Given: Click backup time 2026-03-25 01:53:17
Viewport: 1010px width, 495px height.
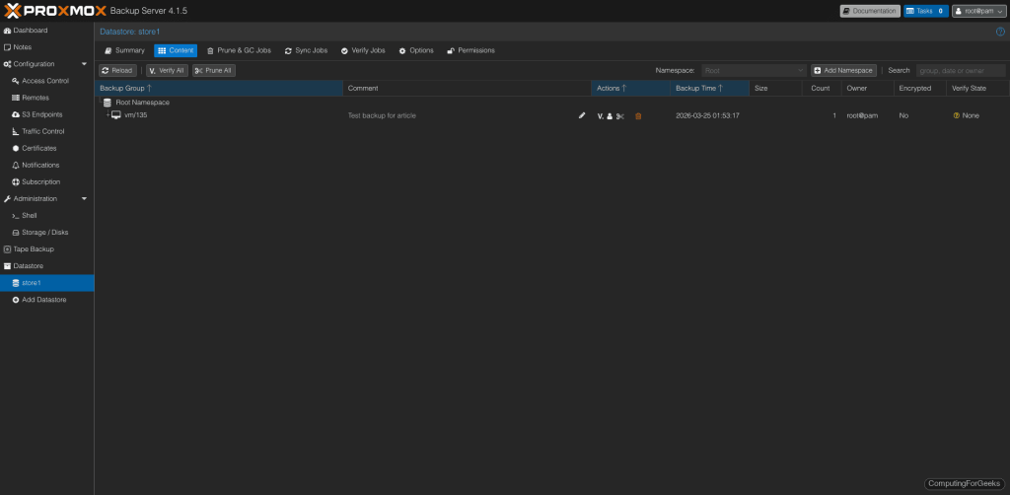Looking at the screenshot, I should coord(707,116).
